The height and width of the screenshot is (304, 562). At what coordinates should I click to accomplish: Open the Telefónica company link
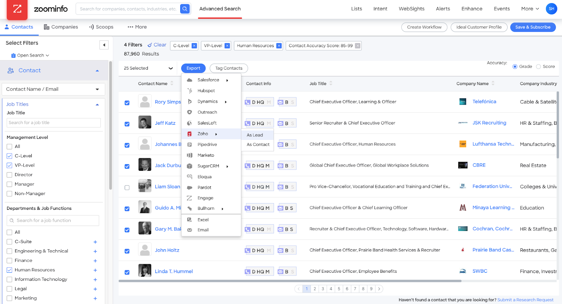pos(484,102)
